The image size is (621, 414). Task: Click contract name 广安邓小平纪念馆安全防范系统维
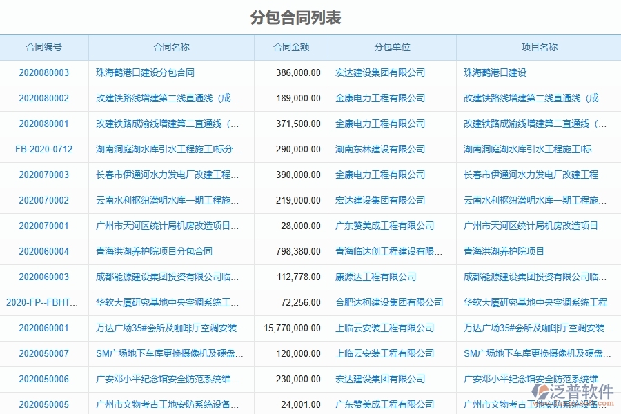(168, 379)
